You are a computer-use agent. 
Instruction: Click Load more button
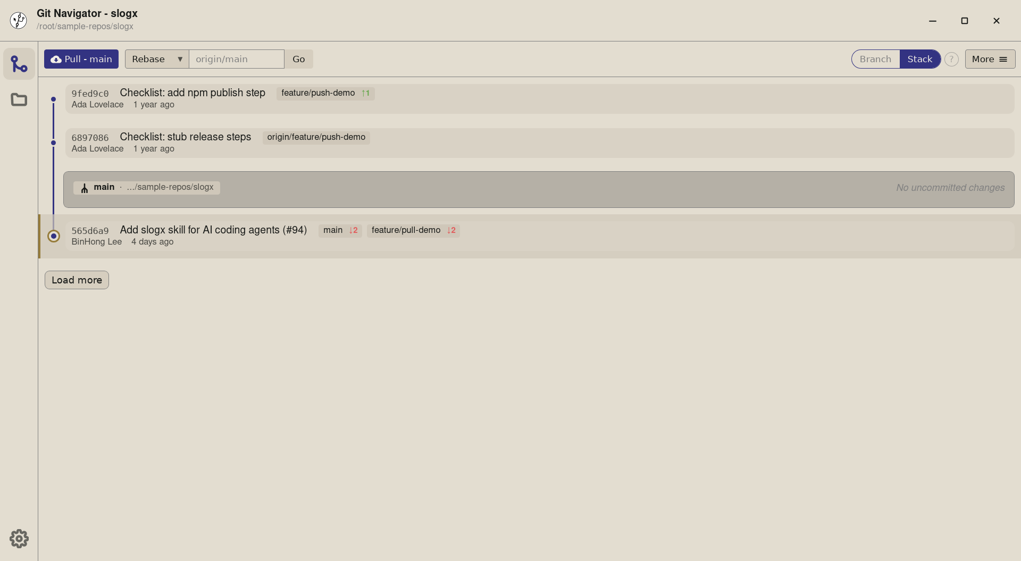point(77,280)
